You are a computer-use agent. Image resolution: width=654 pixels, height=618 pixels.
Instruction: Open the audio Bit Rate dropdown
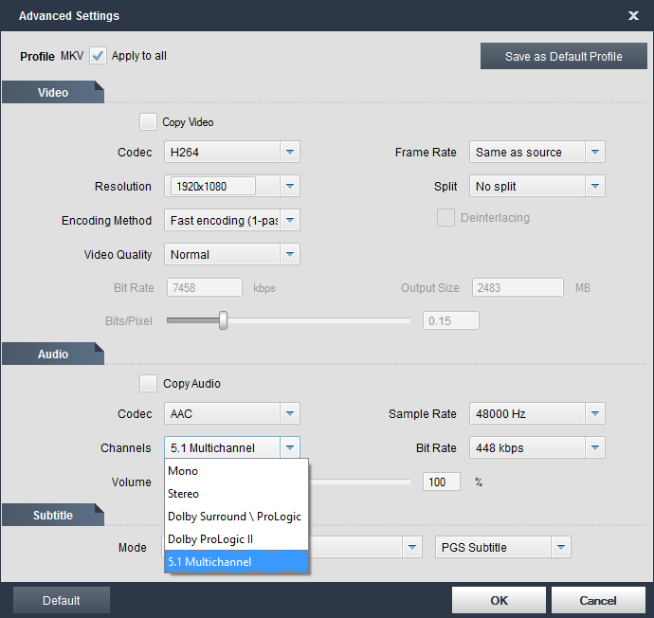(594, 448)
